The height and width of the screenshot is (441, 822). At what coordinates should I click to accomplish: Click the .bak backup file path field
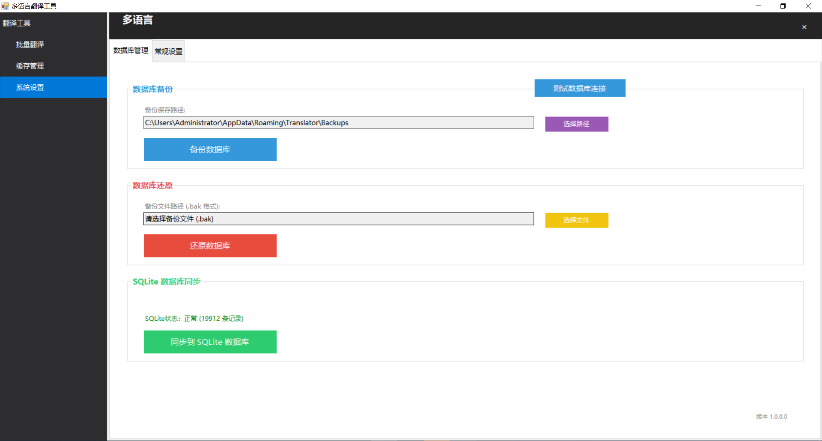[x=339, y=219]
